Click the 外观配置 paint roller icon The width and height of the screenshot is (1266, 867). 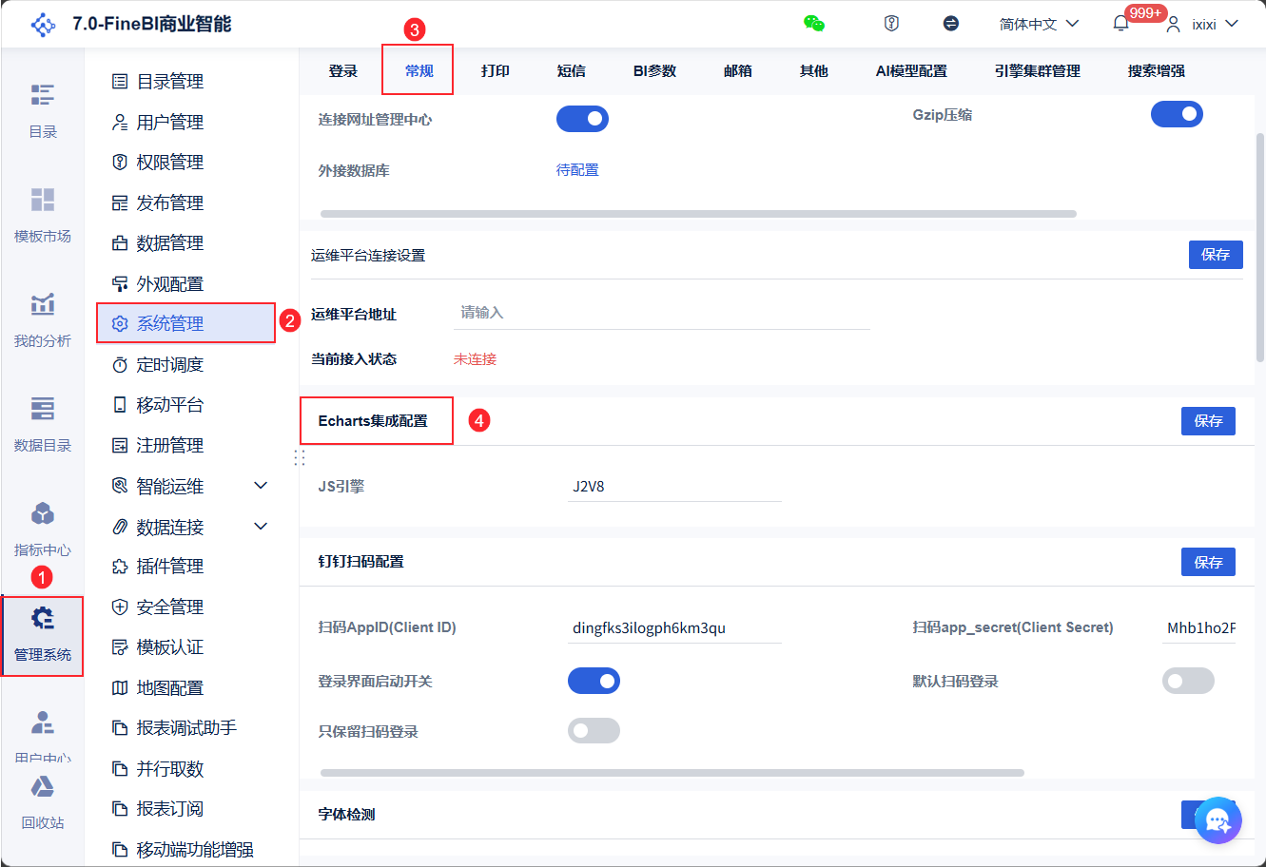coord(120,283)
